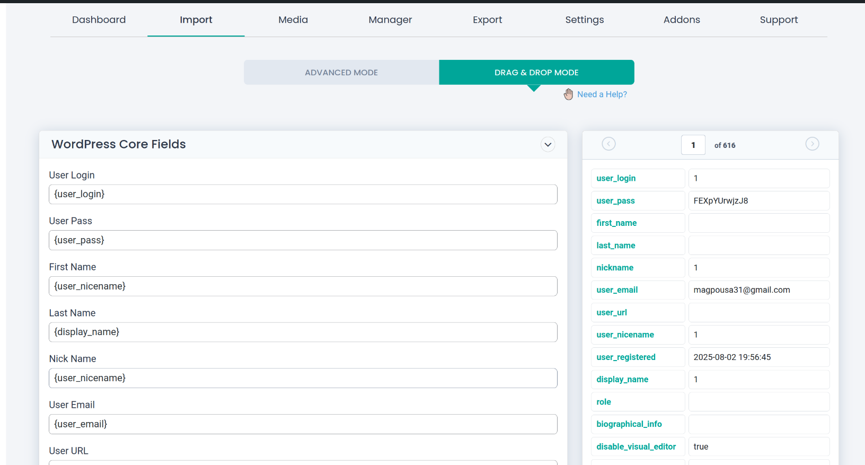Click into the User Pass field
Viewport: 865px width, 465px height.
(x=303, y=240)
